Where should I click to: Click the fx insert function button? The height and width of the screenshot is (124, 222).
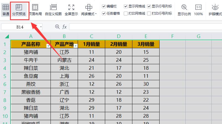(64, 27)
